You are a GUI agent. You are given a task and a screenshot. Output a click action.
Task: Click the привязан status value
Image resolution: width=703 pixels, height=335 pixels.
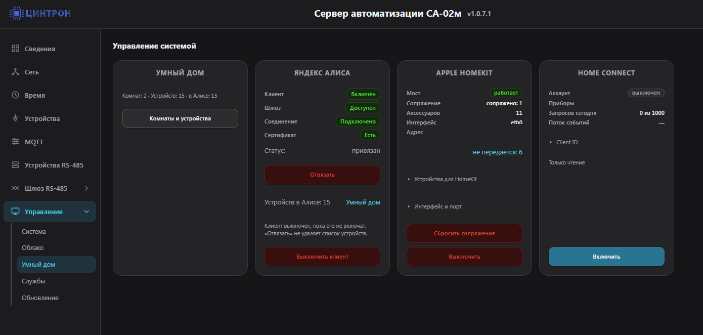click(x=366, y=151)
